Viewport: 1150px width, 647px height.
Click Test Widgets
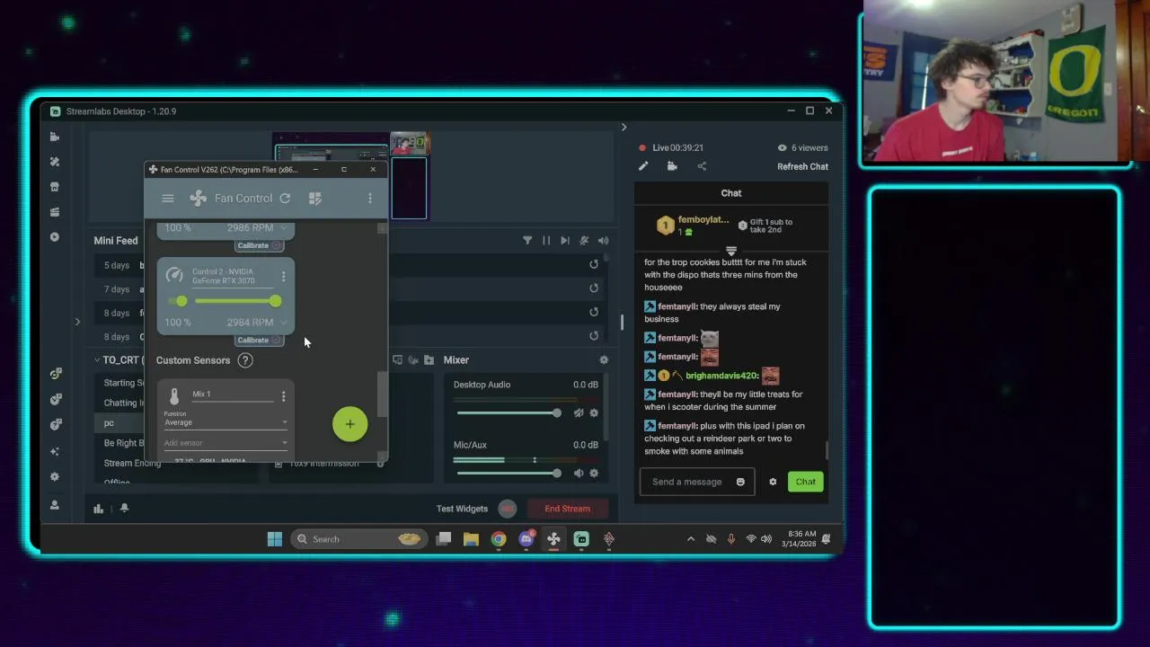coord(462,509)
